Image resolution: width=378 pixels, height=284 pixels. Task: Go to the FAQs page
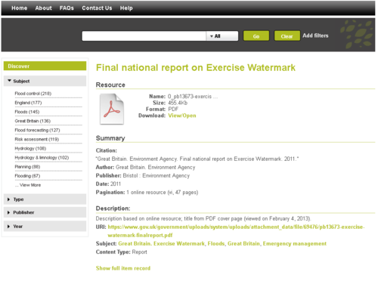point(67,8)
